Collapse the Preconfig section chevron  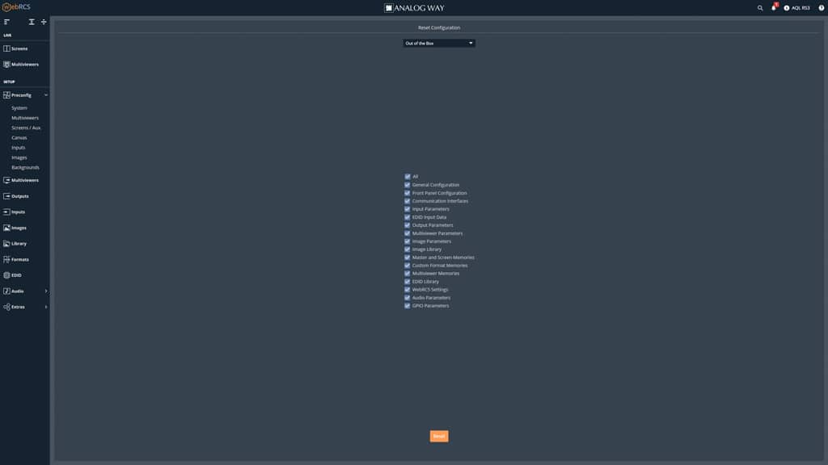tap(46, 95)
